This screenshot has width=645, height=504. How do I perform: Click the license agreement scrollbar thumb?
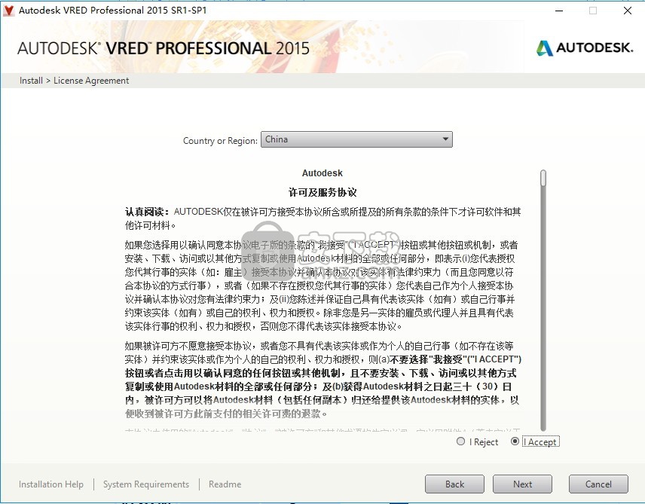(543, 178)
